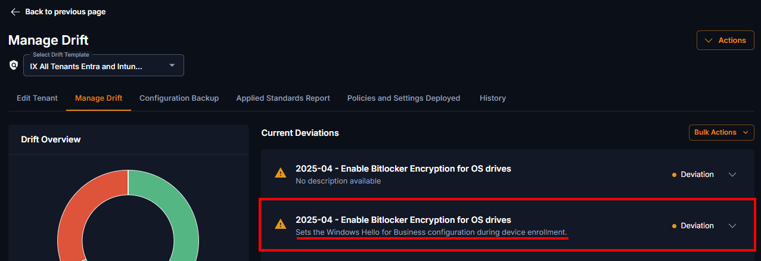Screen dimensions: 761x261
Task: Open the Configuration Backup tab
Action: click(x=179, y=98)
